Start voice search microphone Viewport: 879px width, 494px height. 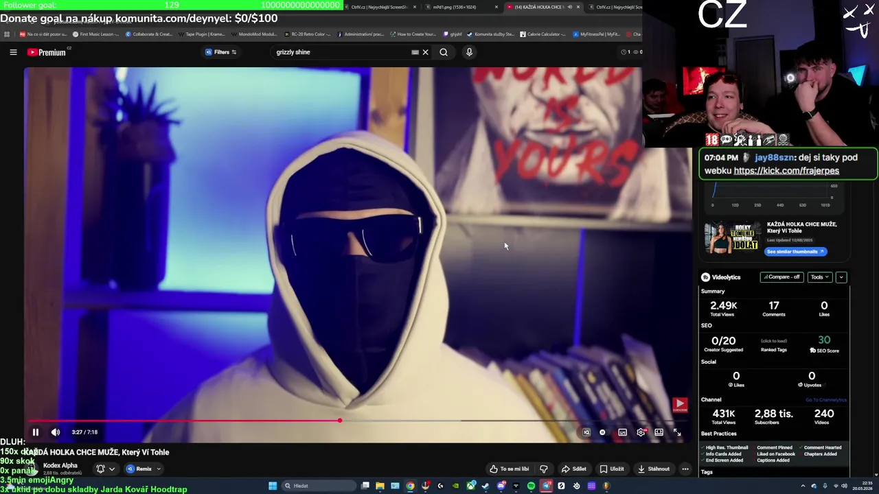coord(469,52)
